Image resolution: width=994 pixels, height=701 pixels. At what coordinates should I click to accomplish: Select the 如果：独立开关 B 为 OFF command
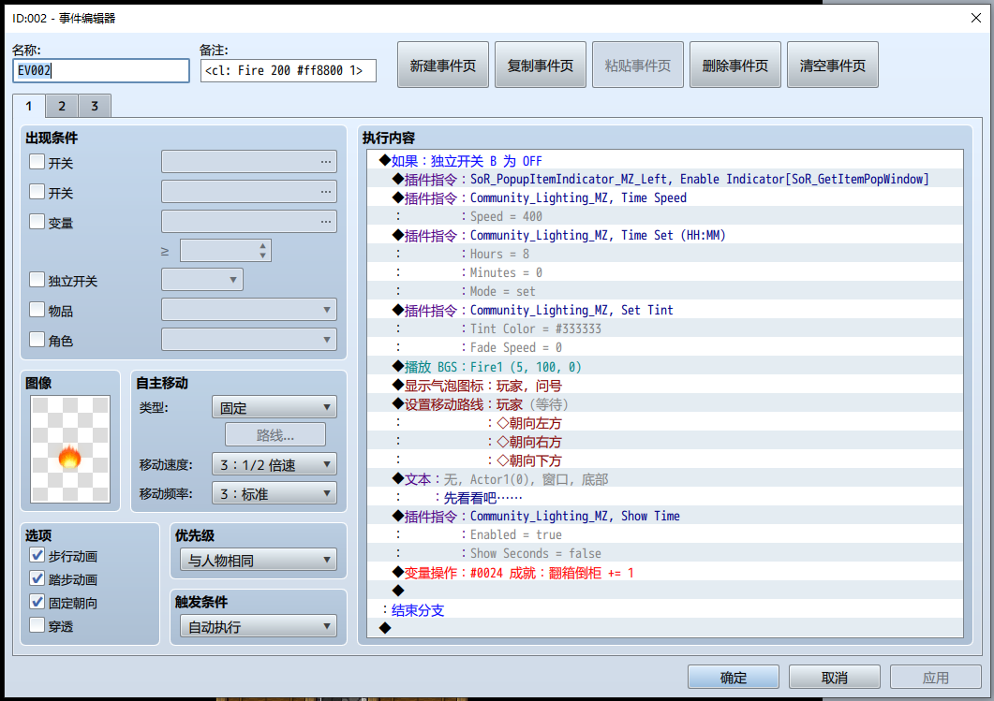[x=665, y=161]
